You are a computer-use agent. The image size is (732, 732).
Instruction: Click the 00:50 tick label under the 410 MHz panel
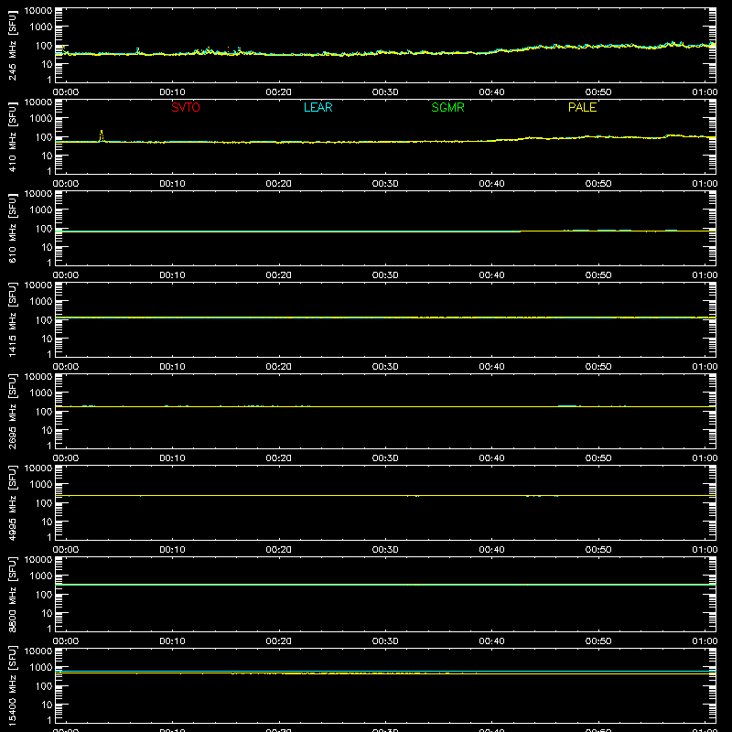598,184
